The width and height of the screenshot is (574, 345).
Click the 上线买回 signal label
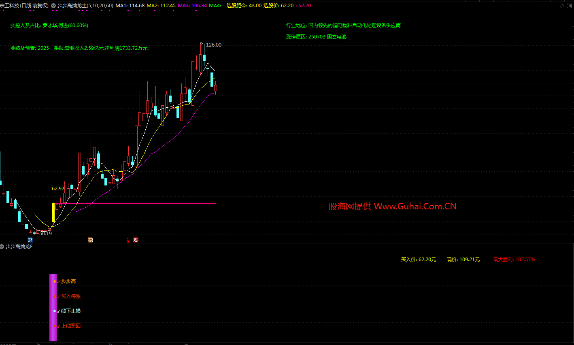[71, 326]
